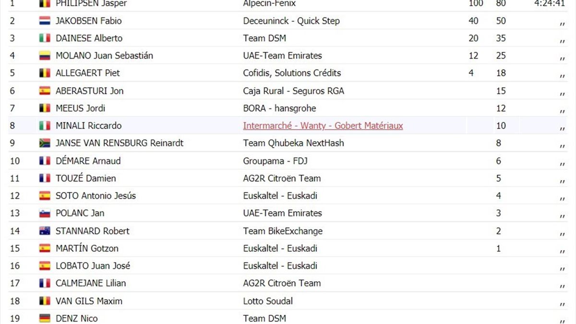The width and height of the screenshot is (576, 324).
Task: Open rider PHILIPSEN Jasper's profile
Action: point(91,4)
